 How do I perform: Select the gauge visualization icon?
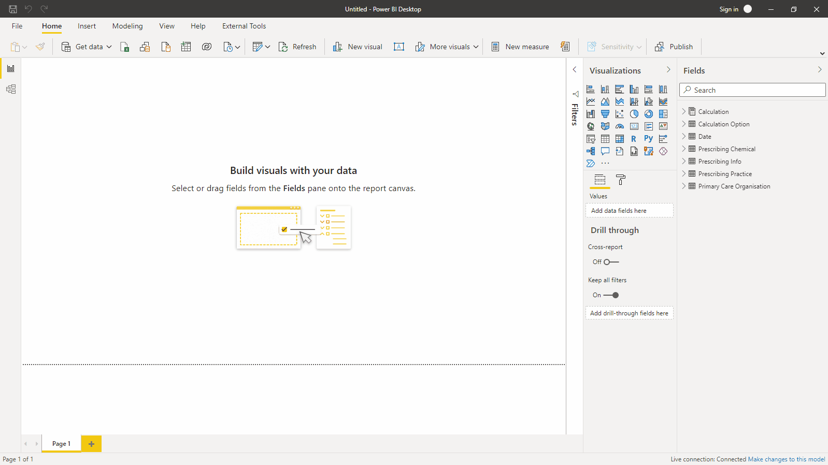click(619, 126)
